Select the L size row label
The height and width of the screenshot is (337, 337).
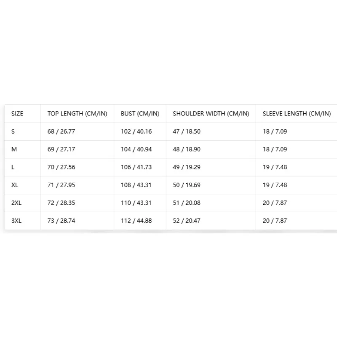point(13,167)
